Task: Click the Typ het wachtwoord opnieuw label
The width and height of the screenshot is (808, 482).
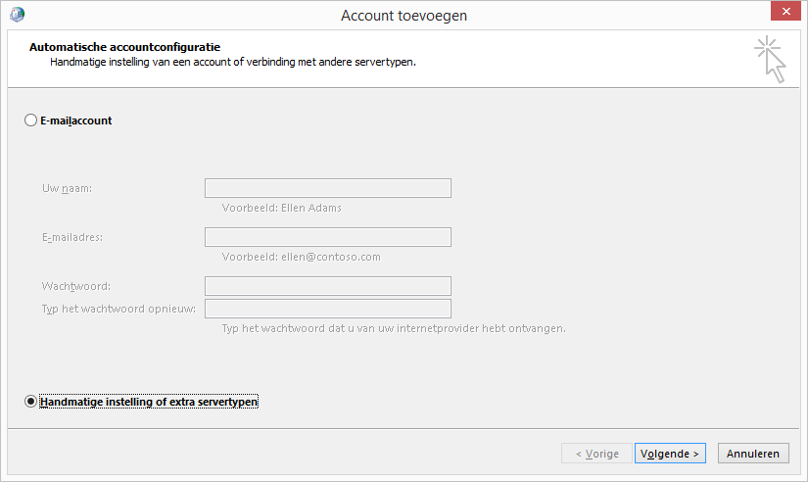Action: coord(119,309)
